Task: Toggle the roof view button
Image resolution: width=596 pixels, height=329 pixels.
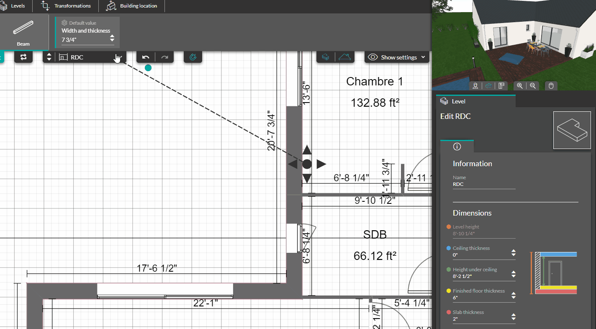Action: pos(345,57)
